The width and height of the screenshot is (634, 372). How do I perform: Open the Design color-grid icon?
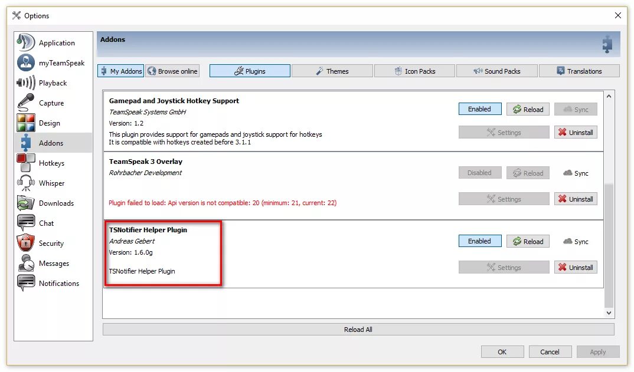pos(25,123)
